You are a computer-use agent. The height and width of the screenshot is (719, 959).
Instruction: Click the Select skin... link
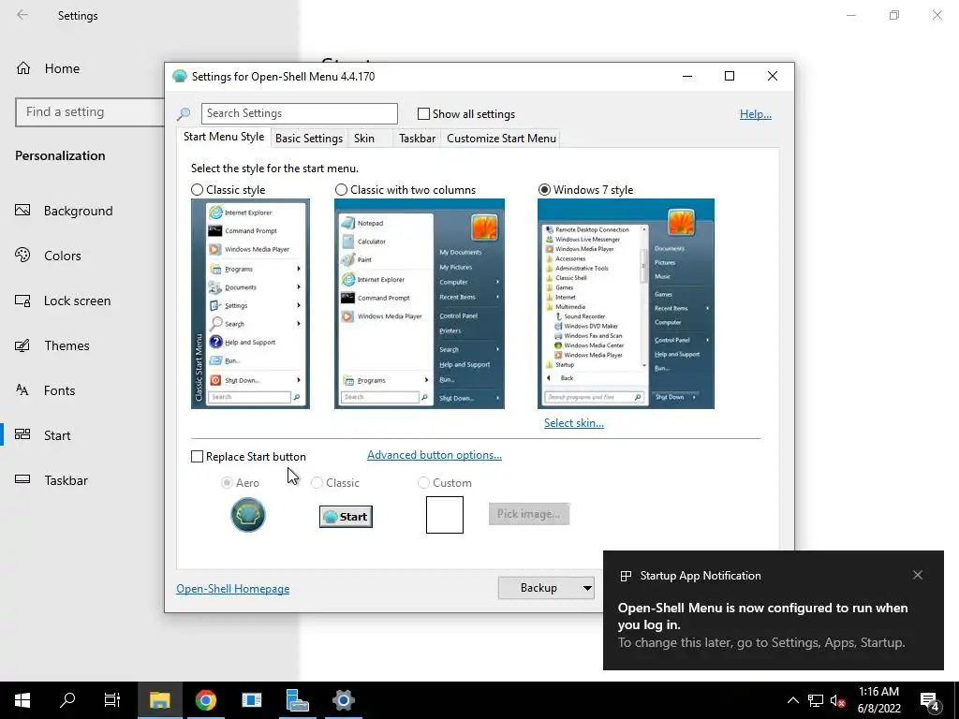pos(574,423)
